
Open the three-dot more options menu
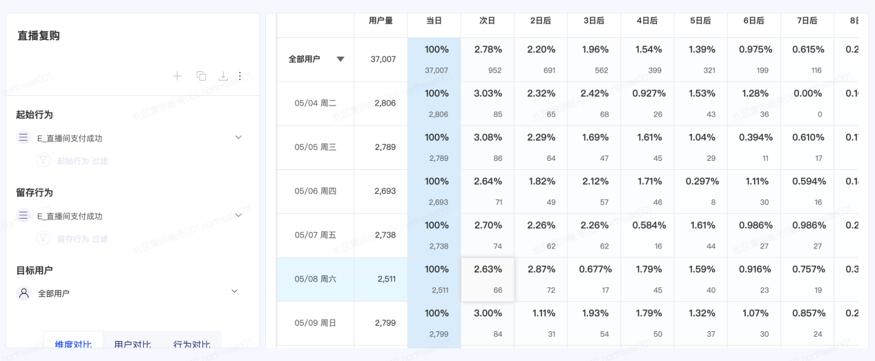click(x=240, y=76)
